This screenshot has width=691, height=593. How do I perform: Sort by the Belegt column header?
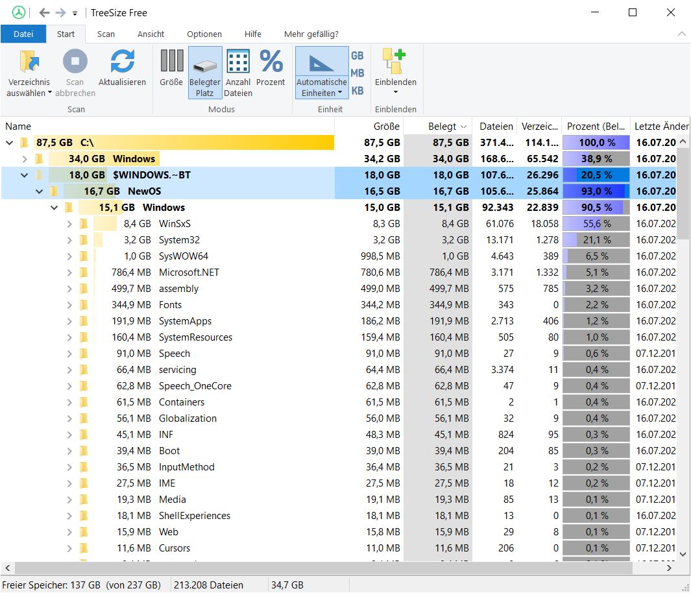(438, 127)
